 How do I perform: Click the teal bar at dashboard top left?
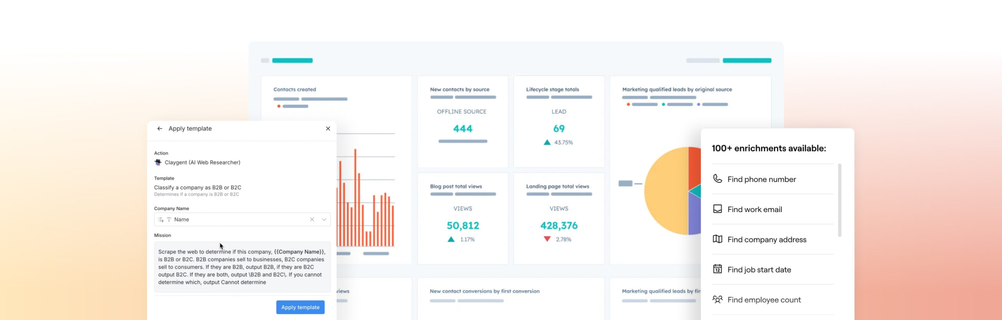(292, 61)
